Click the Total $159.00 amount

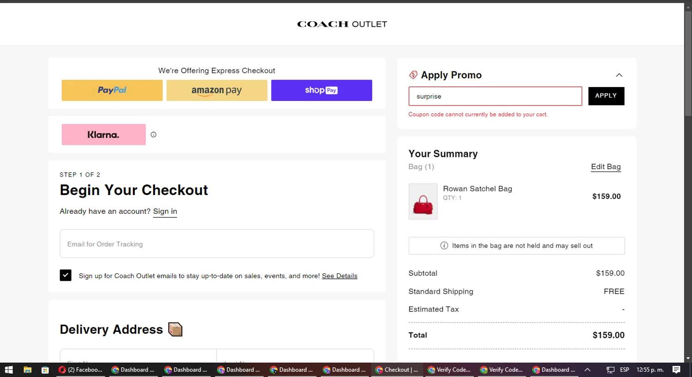coord(608,335)
